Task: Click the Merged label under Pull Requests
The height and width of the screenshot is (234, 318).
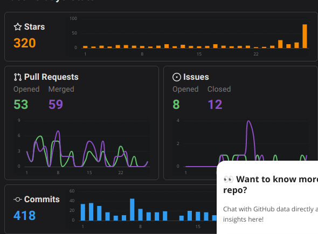Action: tap(61, 90)
